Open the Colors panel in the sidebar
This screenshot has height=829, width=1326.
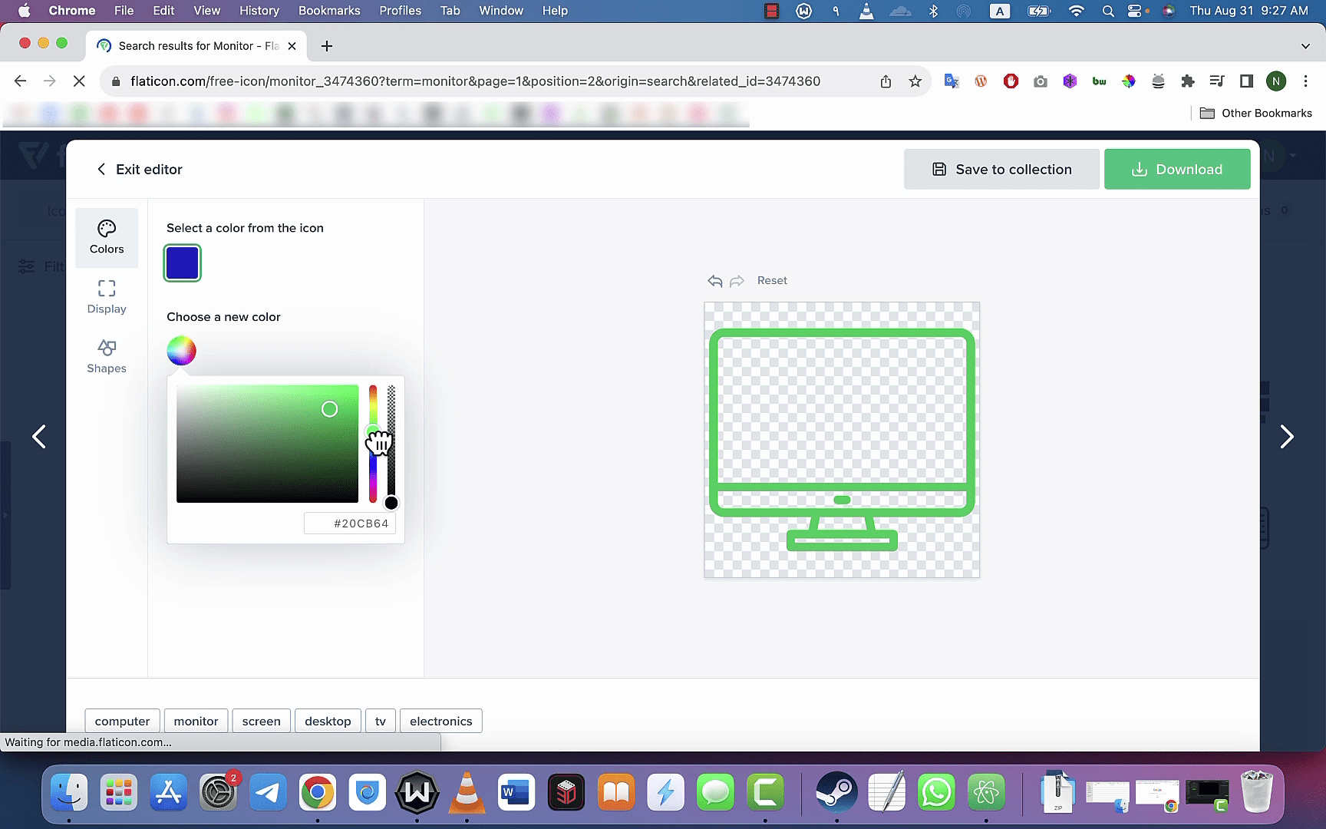coord(107,237)
